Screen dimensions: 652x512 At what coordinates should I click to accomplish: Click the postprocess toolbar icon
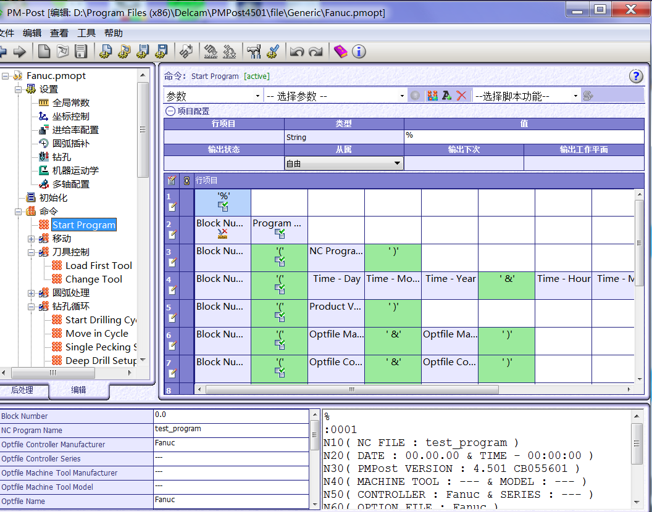click(x=211, y=52)
